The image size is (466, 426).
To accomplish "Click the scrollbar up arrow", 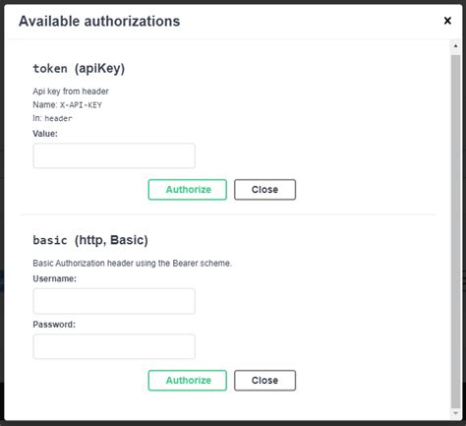I will click(x=455, y=45).
